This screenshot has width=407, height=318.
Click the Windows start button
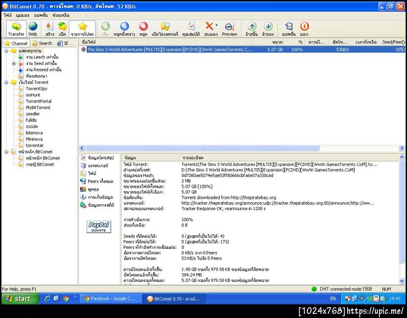click(20, 299)
